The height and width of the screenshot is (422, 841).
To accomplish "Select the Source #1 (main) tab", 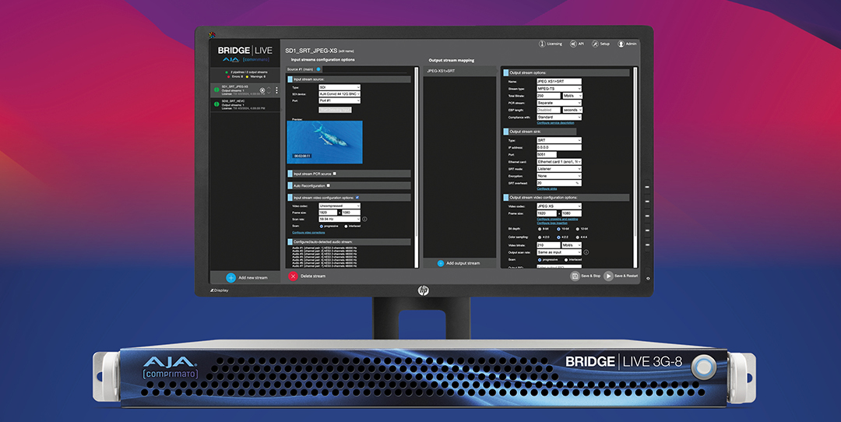I will click(301, 69).
